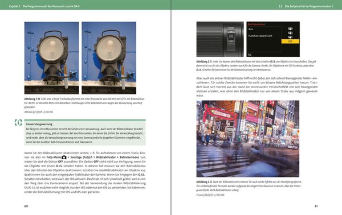This screenshot has width=342, height=215.
Task: Click exposure data '25 mm | f5,6 | 1/2 s | ISO 200'
Action: [x=210, y=195]
